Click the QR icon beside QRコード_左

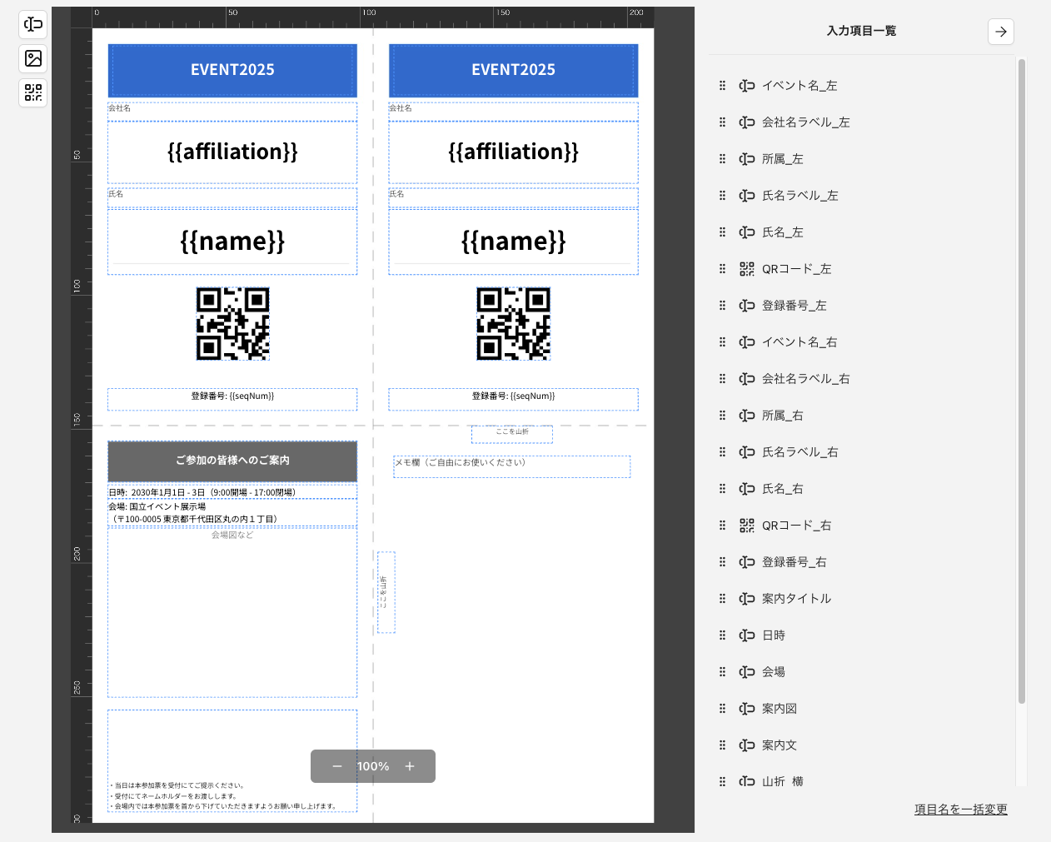pos(747,269)
